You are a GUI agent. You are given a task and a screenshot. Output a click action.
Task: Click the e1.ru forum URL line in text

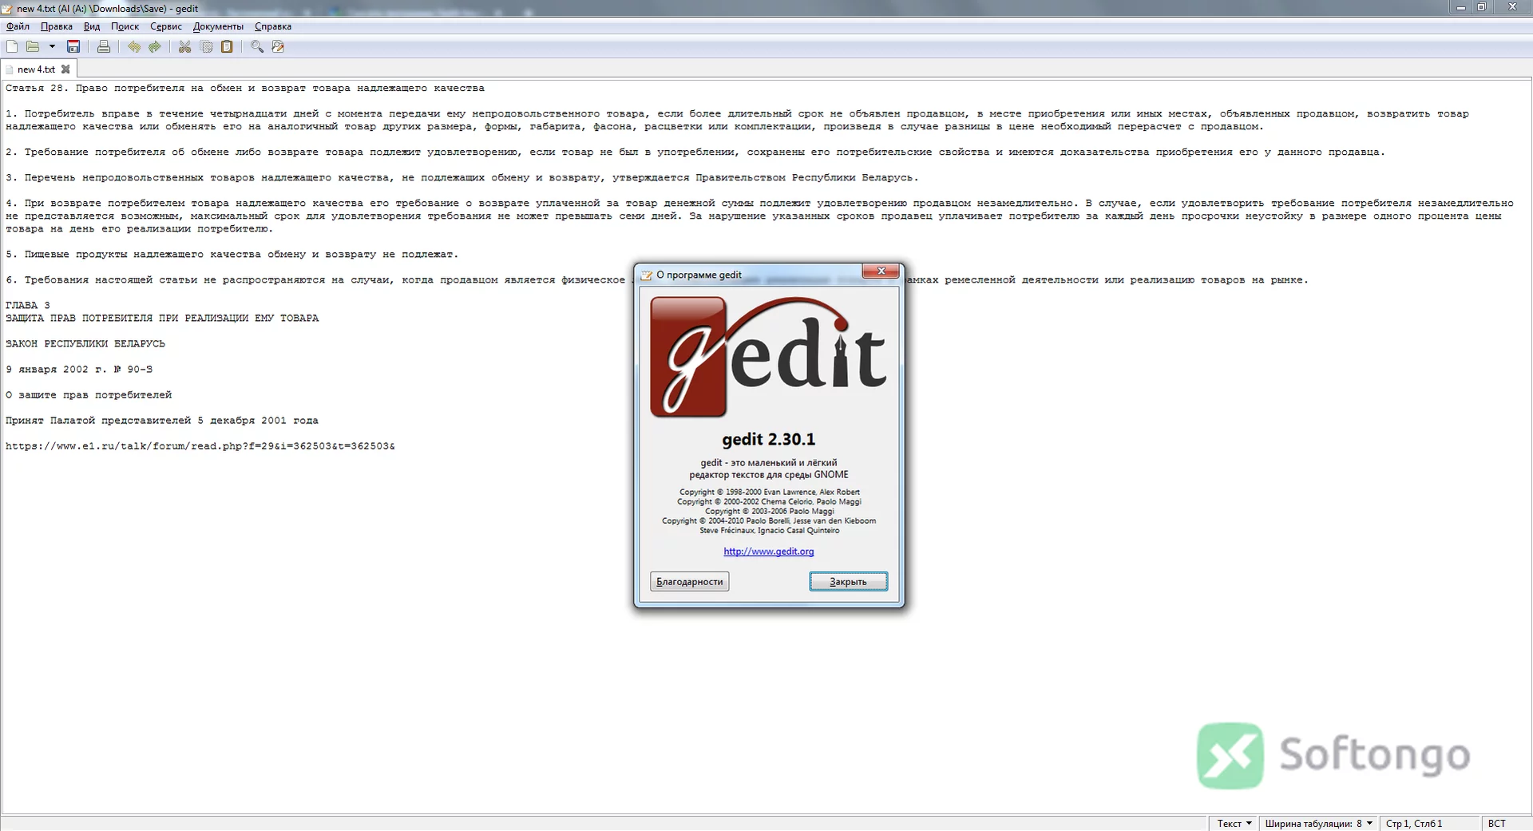point(200,446)
